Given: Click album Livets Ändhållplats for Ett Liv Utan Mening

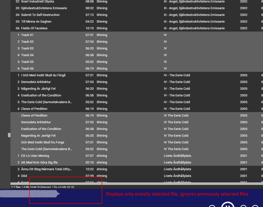Looking at the screenshot, I should [x=177, y=156].
